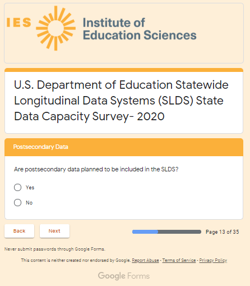Image resolution: width=250 pixels, height=286 pixels.
Task: Click the IES sunburst logo icon
Action: coord(55,28)
